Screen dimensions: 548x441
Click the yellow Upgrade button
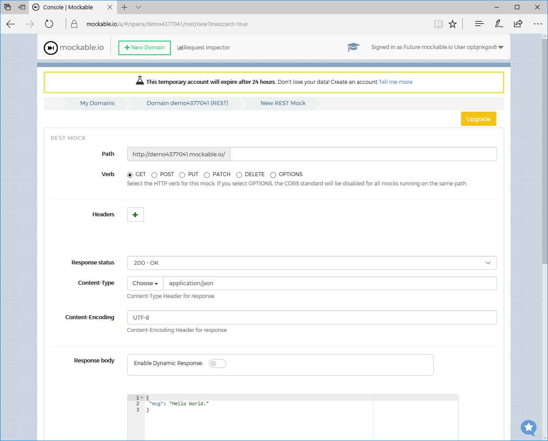pos(478,119)
